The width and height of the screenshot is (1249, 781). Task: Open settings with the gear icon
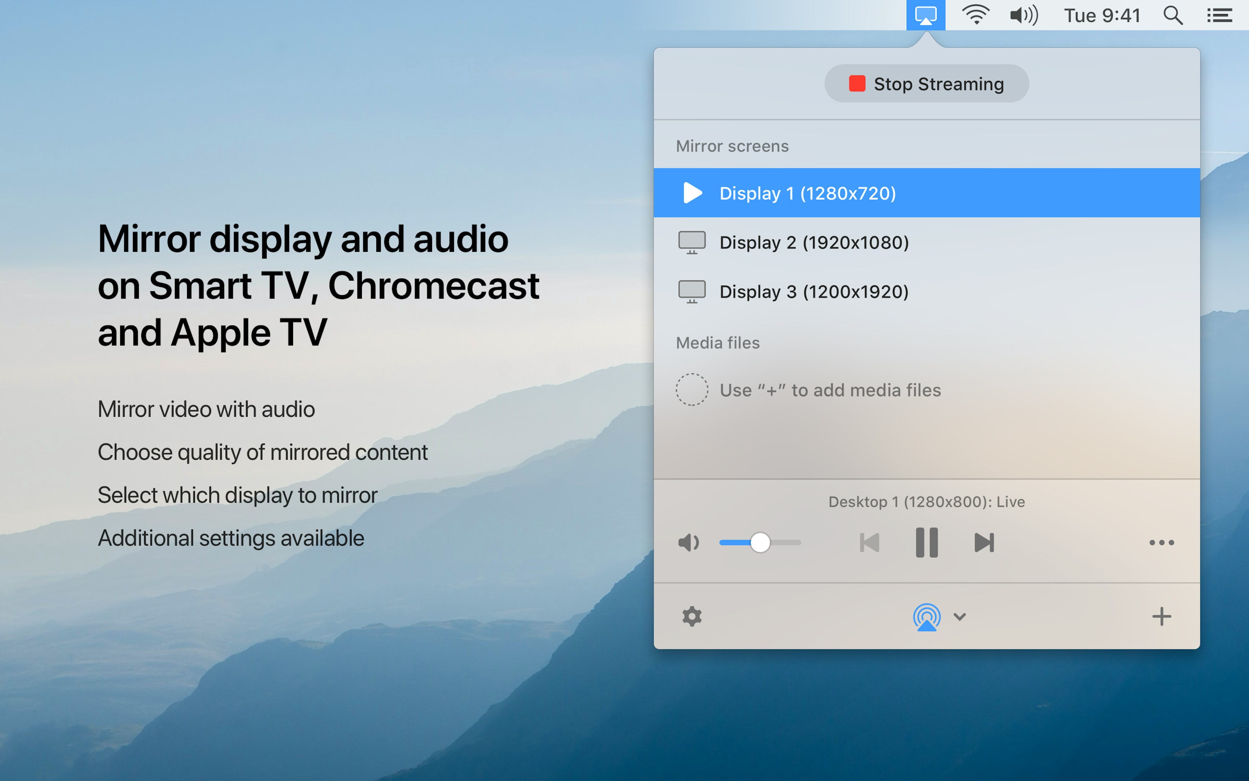pos(692,616)
